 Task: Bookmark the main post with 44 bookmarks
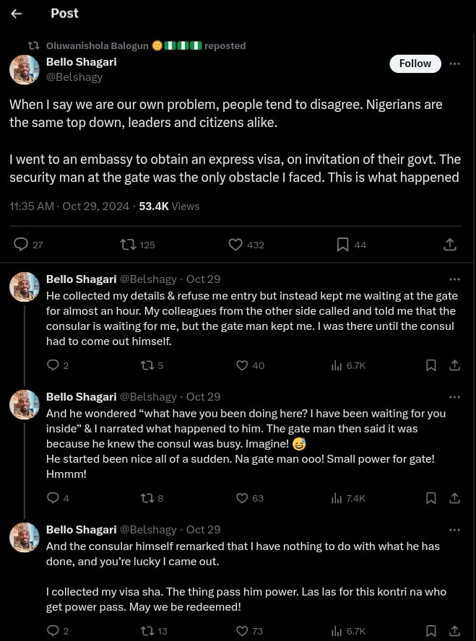[x=343, y=245]
